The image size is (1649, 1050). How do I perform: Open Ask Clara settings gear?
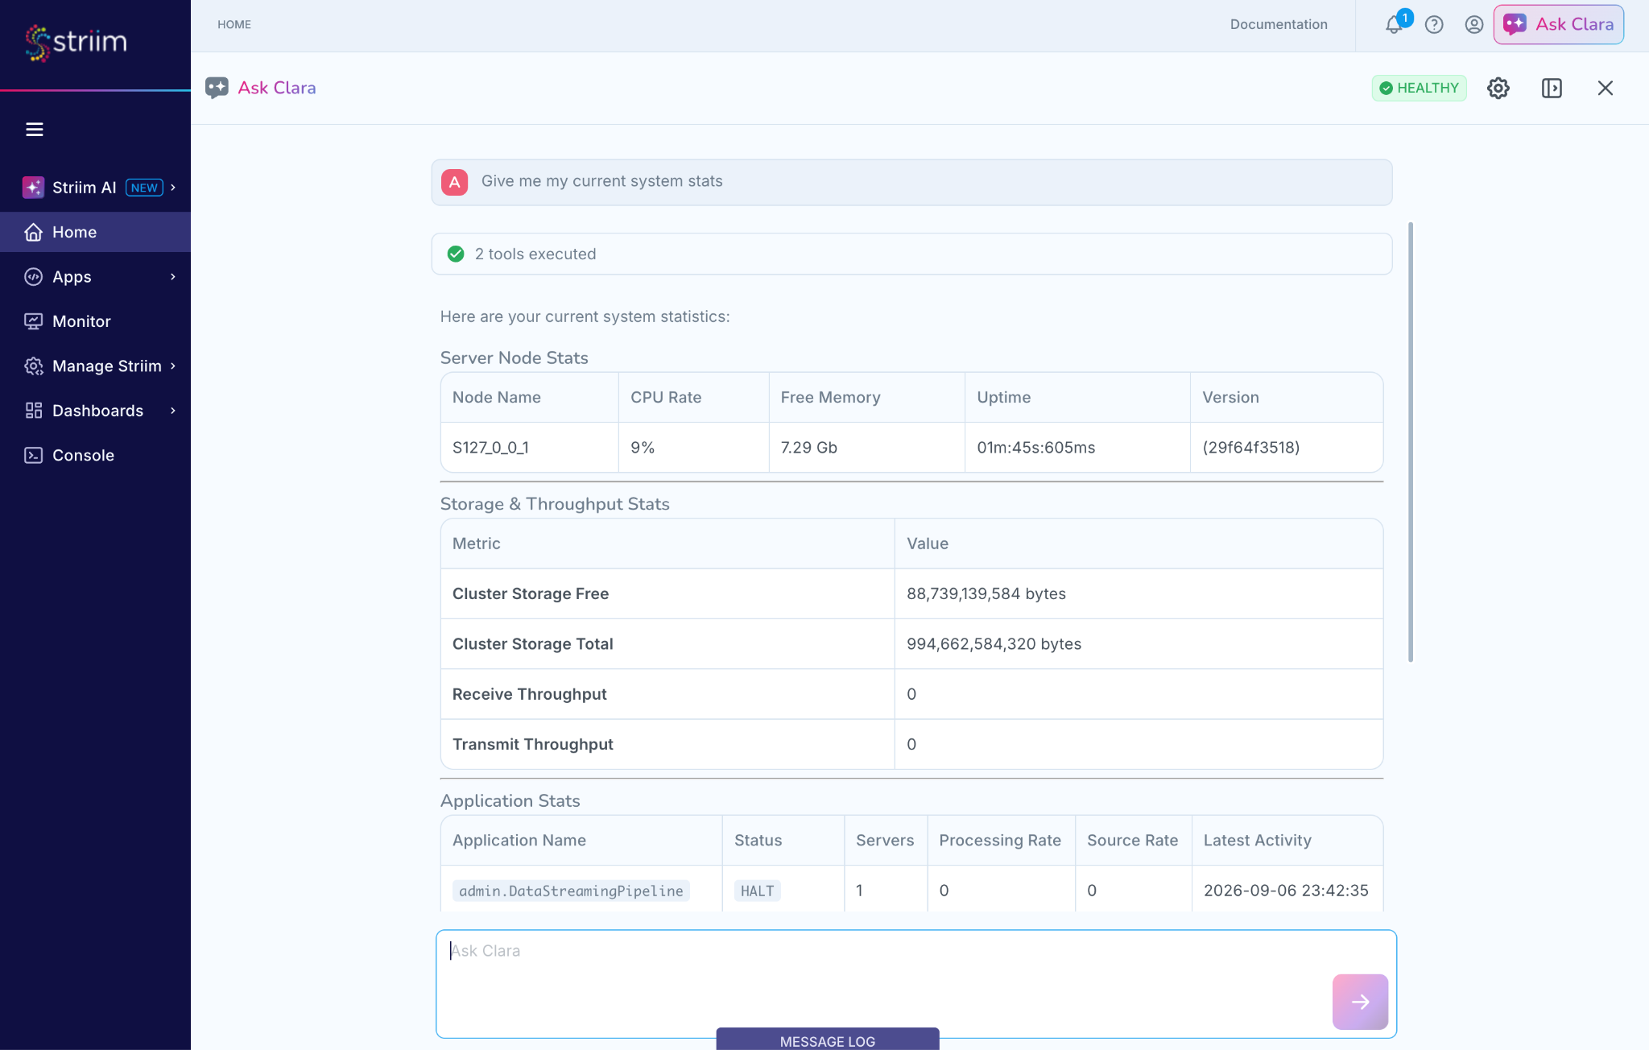(1498, 88)
